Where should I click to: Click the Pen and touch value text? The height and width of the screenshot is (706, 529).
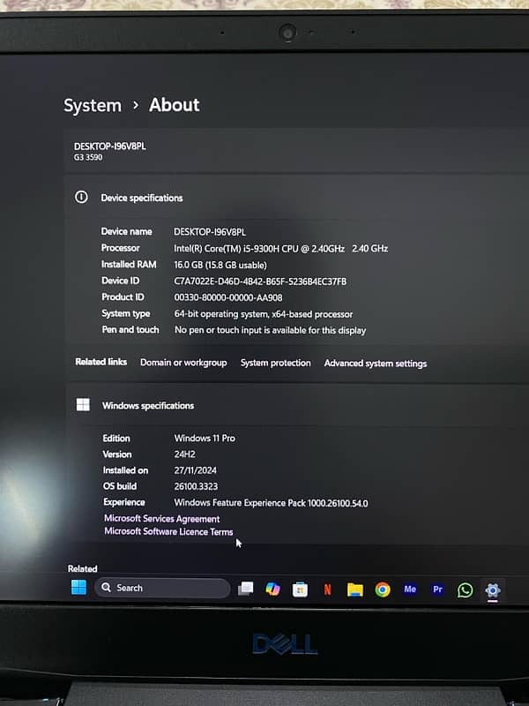[x=270, y=330]
